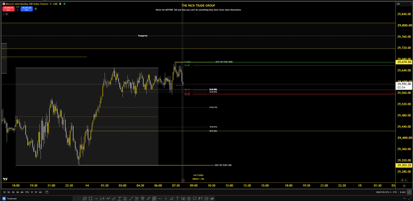This screenshot has width=413, height=201.
Task: Click the info icon beside Buy button
Action: (x=35, y=9)
